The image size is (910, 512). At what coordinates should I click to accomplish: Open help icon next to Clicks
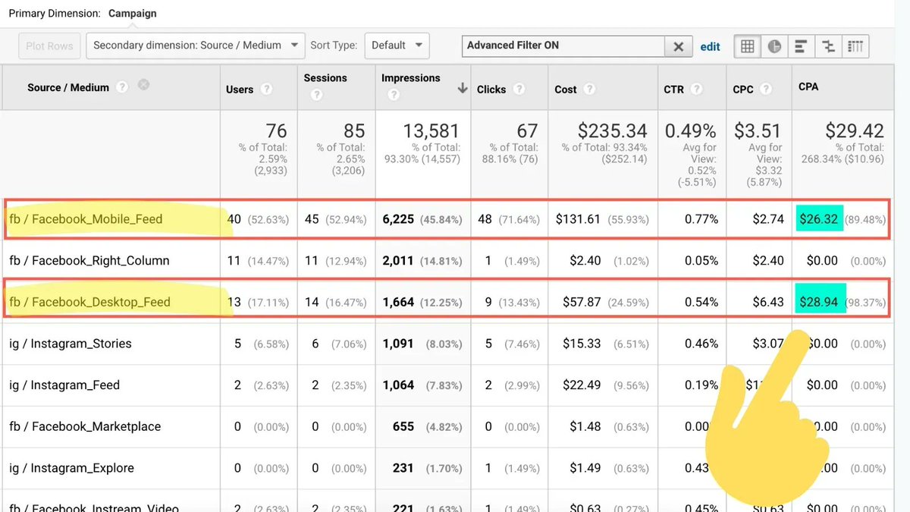[x=519, y=89]
